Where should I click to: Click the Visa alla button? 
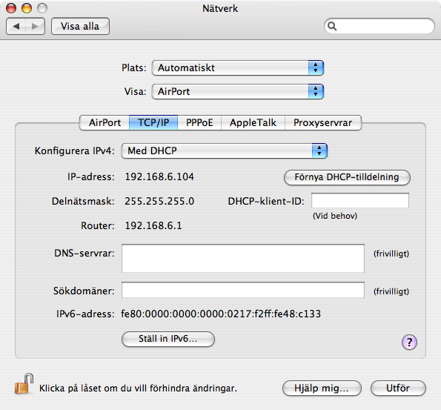point(80,27)
